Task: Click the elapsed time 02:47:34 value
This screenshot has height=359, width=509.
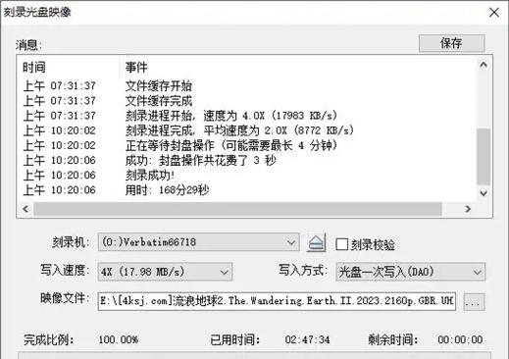Action: pos(307,339)
